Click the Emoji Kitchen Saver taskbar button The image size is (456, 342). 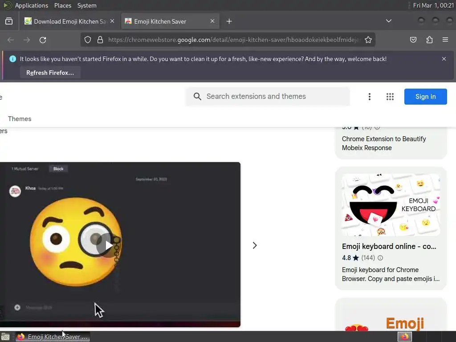pyautogui.click(x=53, y=337)
